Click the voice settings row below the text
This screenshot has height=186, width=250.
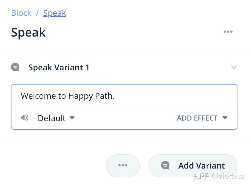(124, 118)
